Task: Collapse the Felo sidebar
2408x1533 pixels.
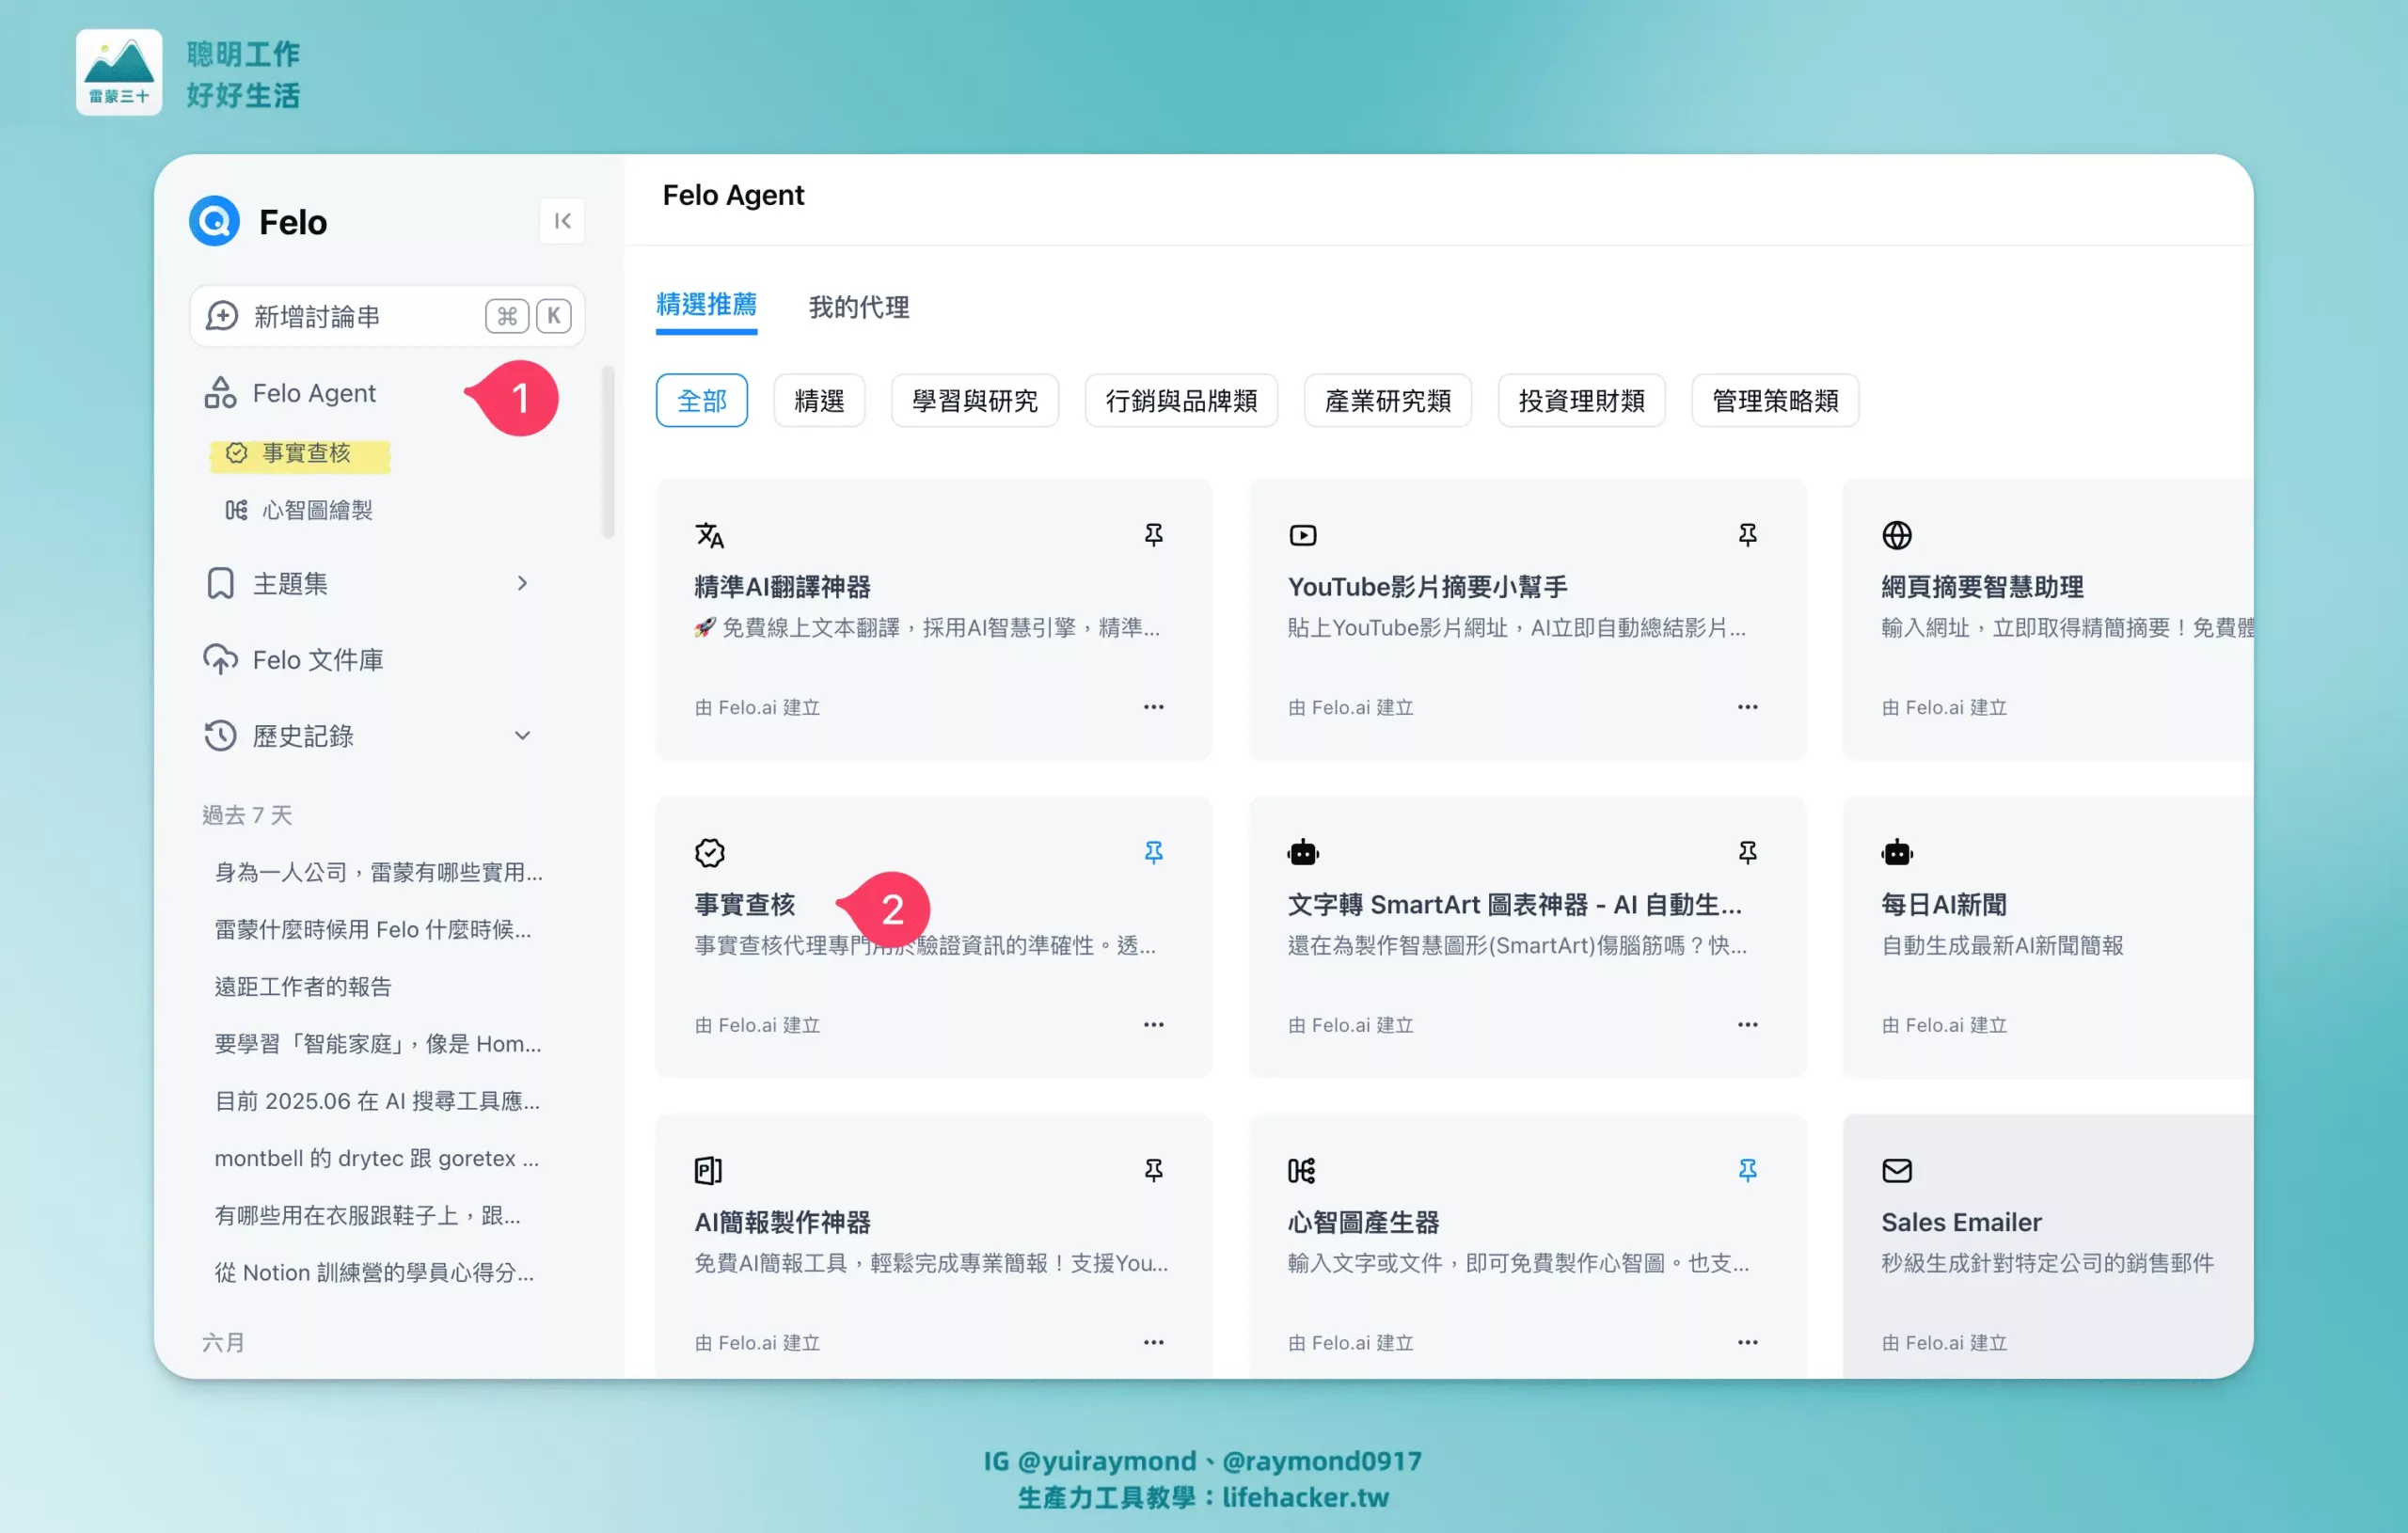Action: tap(562, 221)
